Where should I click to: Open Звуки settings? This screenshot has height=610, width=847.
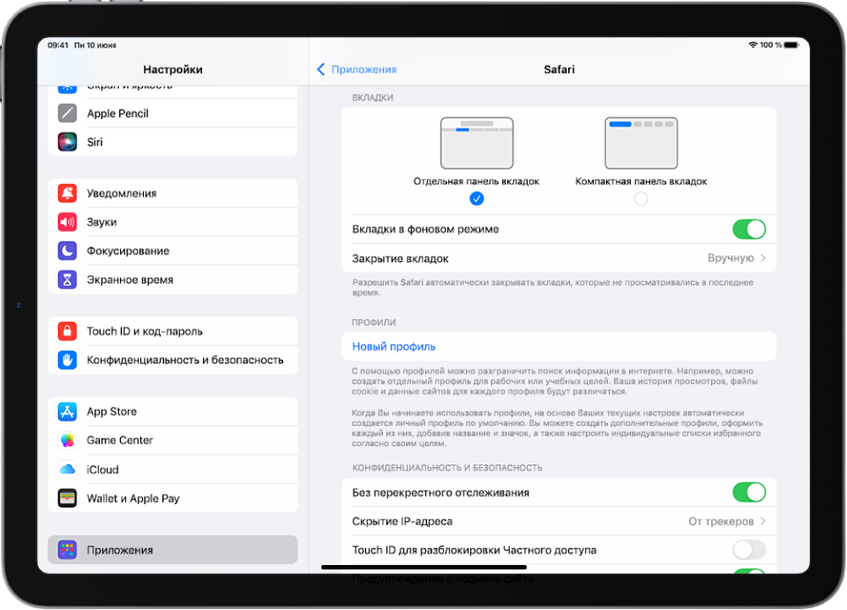point(172,222)
